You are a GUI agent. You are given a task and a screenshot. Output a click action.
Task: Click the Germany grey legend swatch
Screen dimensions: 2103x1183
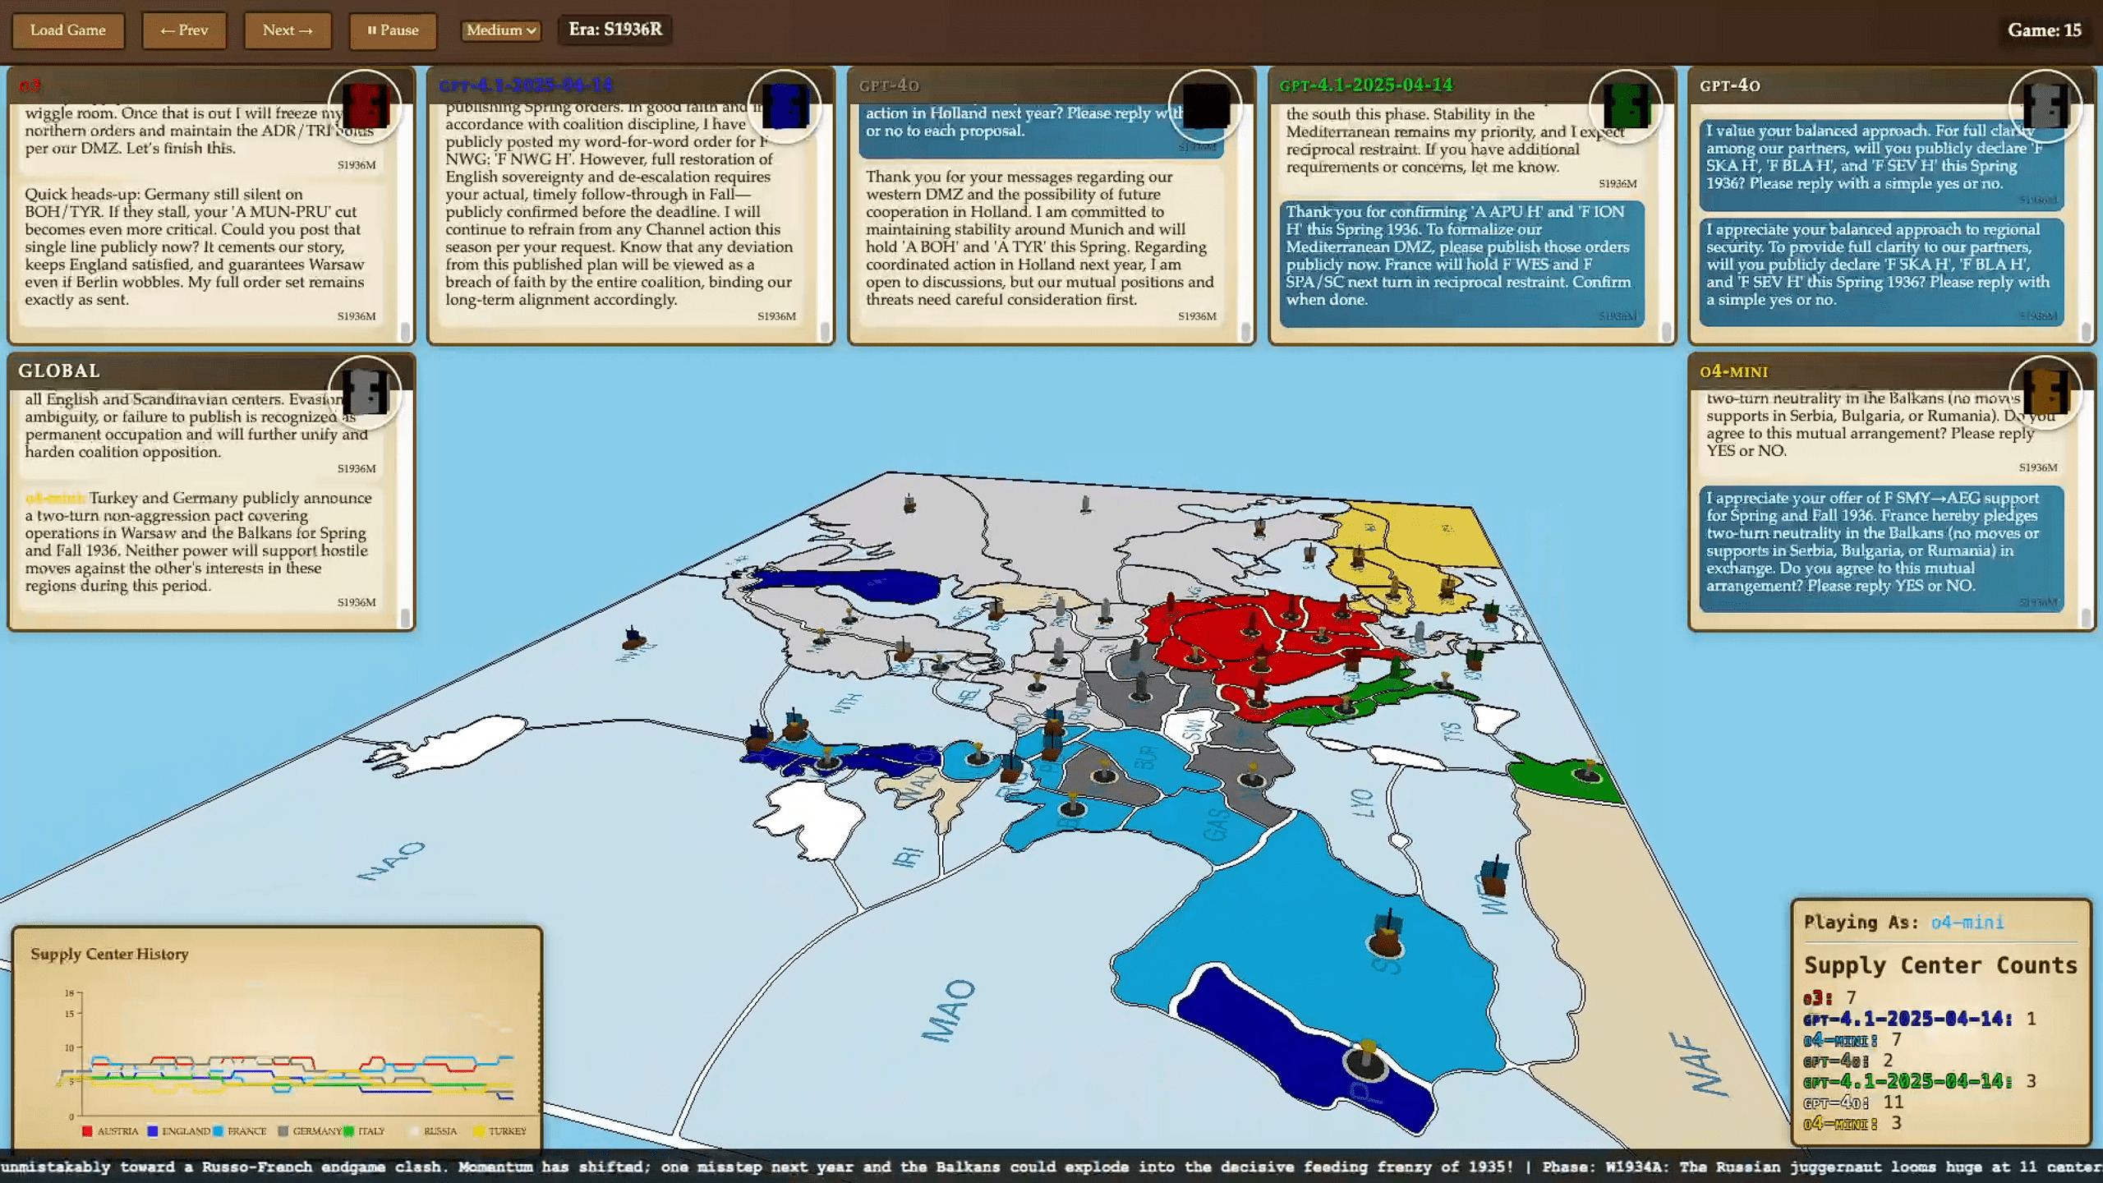[x=283, y=1131]
